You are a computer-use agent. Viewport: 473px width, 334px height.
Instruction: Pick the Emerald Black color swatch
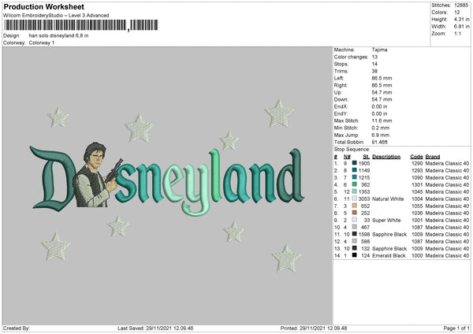(355, 255)
